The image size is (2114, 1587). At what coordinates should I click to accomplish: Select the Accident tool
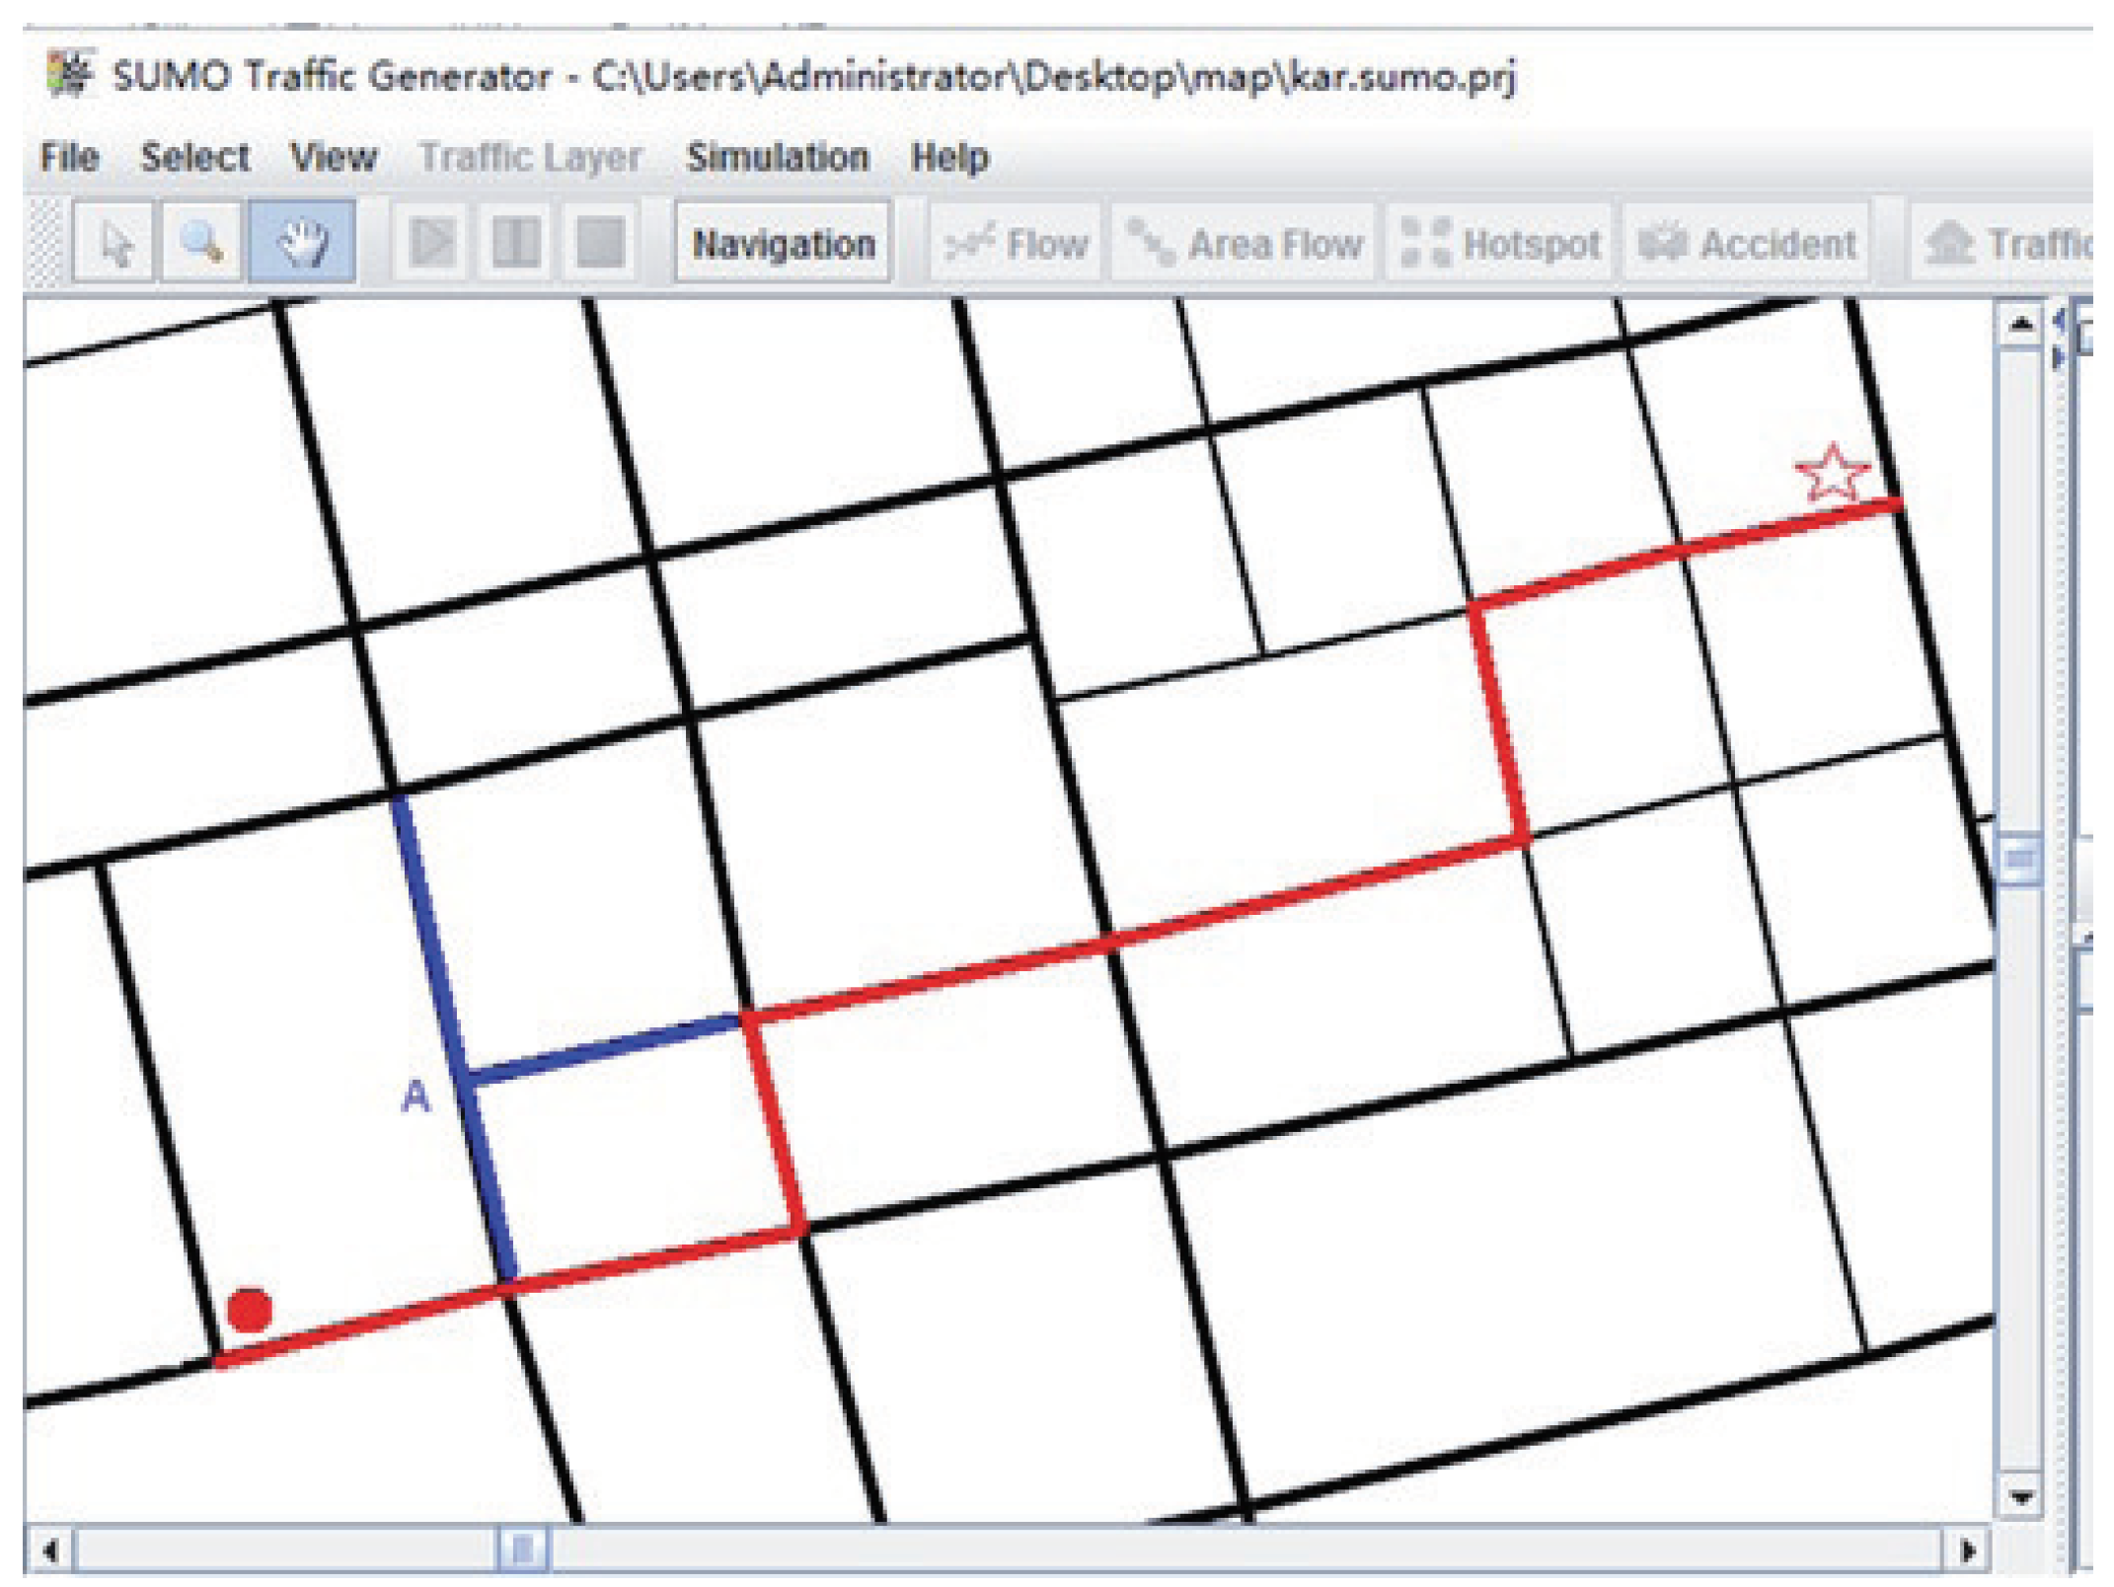pyautogui.click(x=1747, y=244)
